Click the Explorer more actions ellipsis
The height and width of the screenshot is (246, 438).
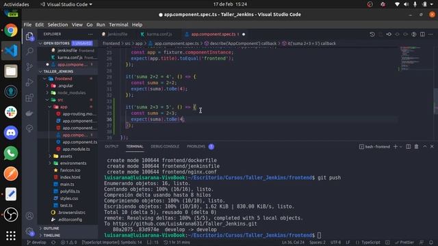[x=90, y=34]
